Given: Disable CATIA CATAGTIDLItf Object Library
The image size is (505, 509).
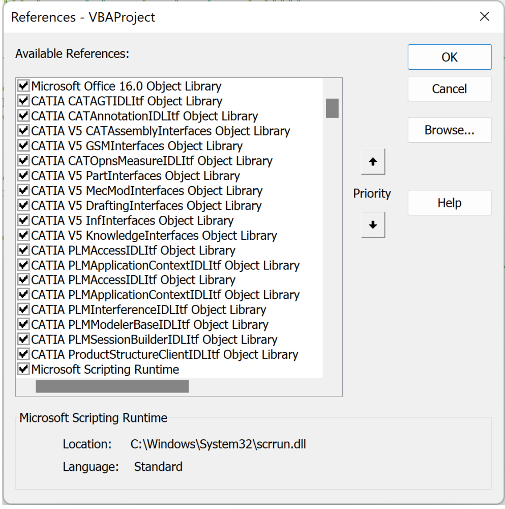Looking at the screenshot, I should pyautogui.click(x=23, y=100).
